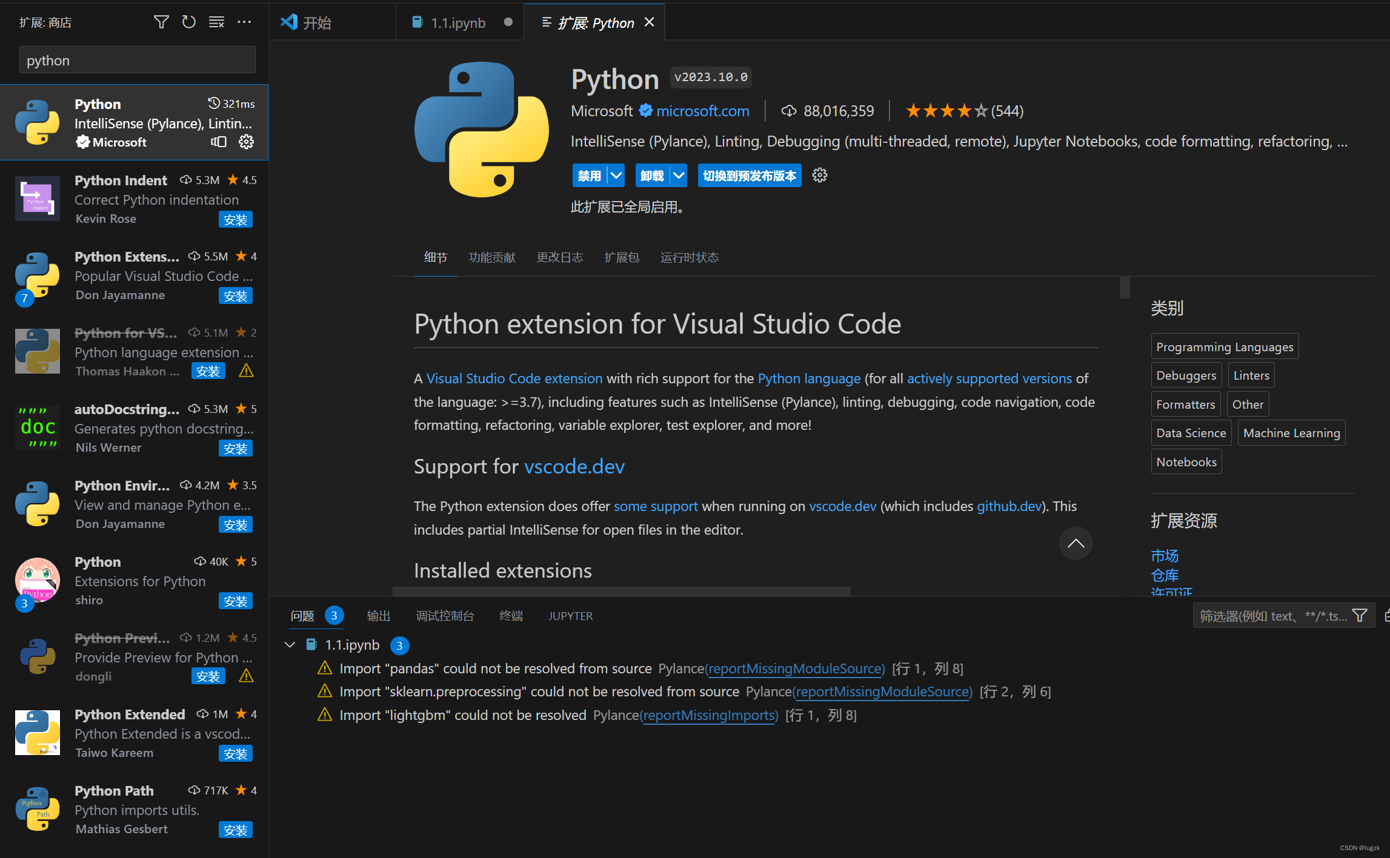The image size is (1390, 858).
Task: Open manage gear for Python extension in list
Action: tap(246, 142)
